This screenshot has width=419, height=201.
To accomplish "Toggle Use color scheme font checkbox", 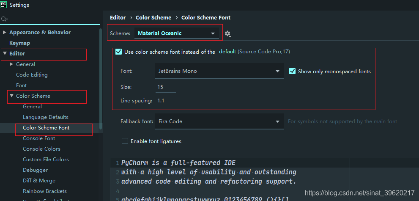I will pyautogui.click(x=118, y=52).
